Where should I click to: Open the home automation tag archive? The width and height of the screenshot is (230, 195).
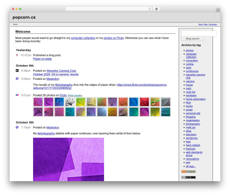click(195, 99)
